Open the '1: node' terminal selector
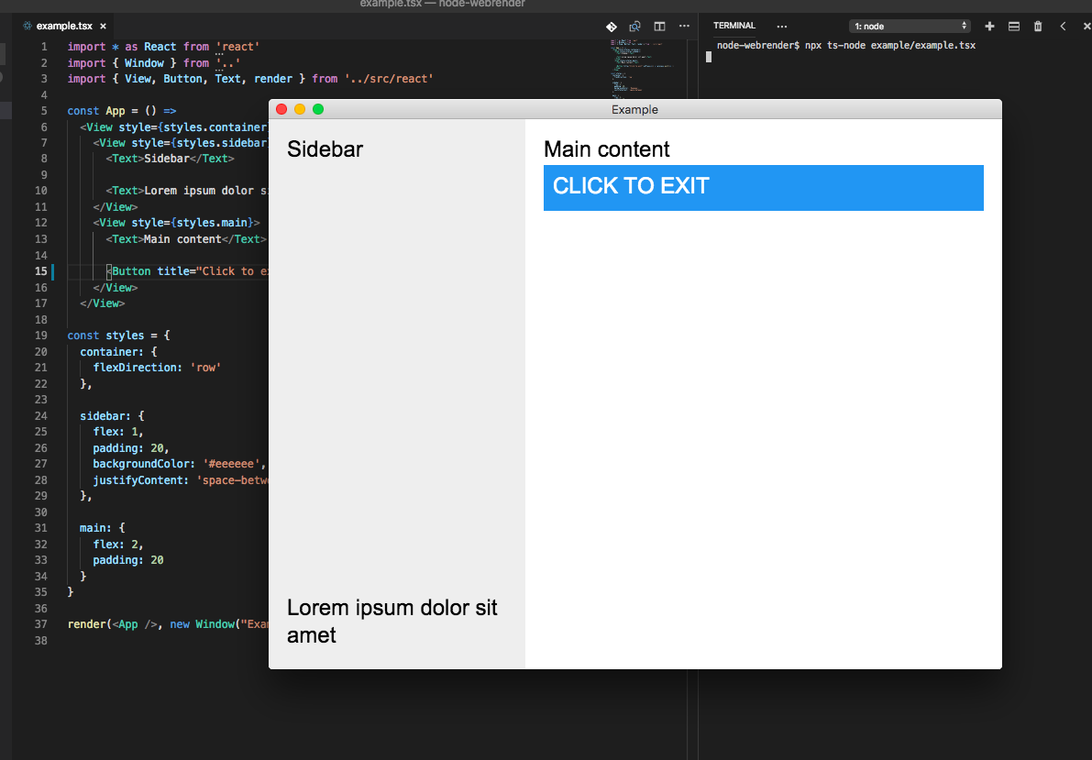 pos(909,26)
